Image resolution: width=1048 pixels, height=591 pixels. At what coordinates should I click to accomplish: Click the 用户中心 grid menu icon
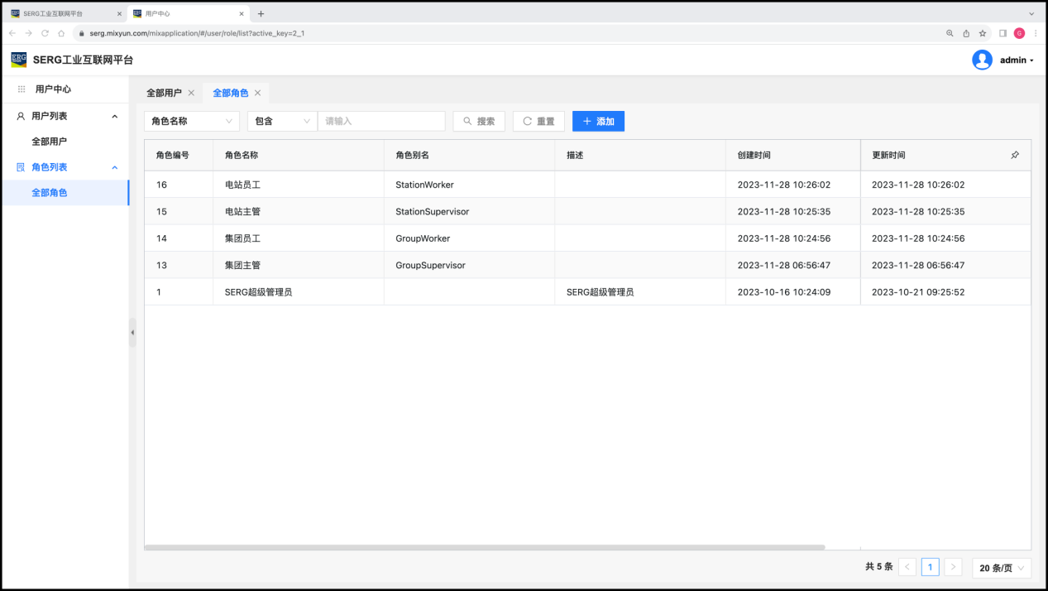(22, 89)
